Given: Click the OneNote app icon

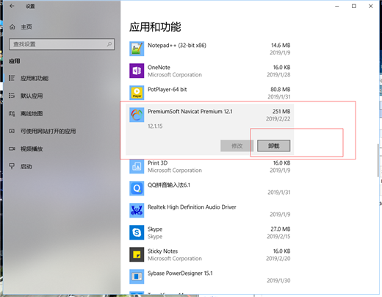Looking at the screenshot, I should pos(137,71).
